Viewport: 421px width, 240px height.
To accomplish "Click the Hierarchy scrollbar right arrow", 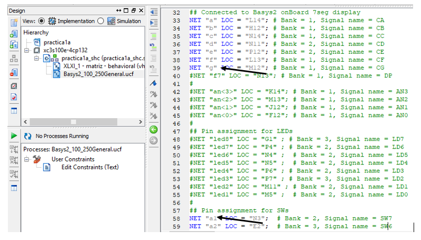I will [141, 122].
